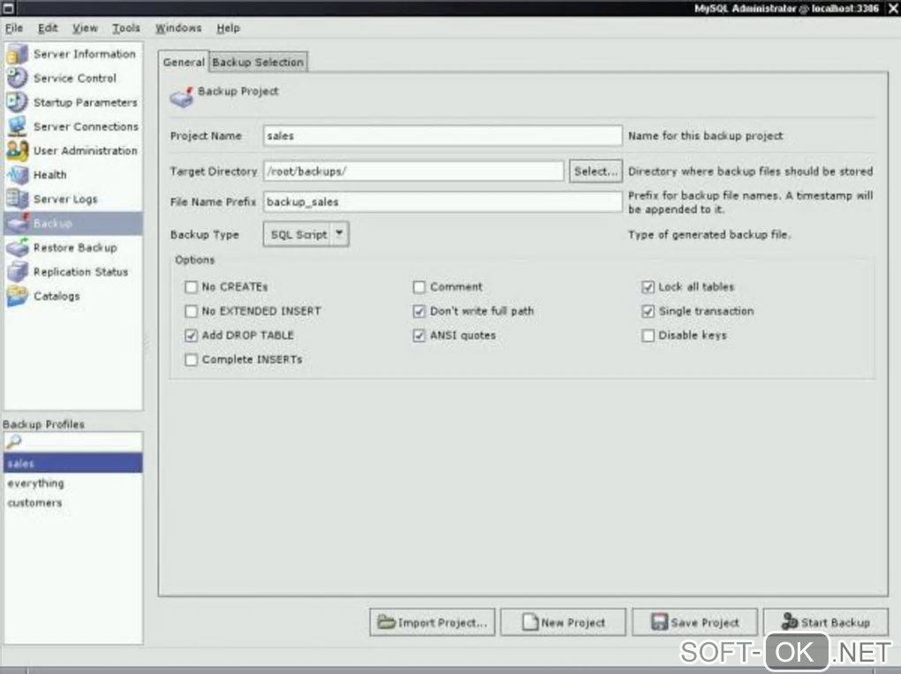901x674 pixels.
Task: Click the Start Backup button label
Action: (836, 622)
